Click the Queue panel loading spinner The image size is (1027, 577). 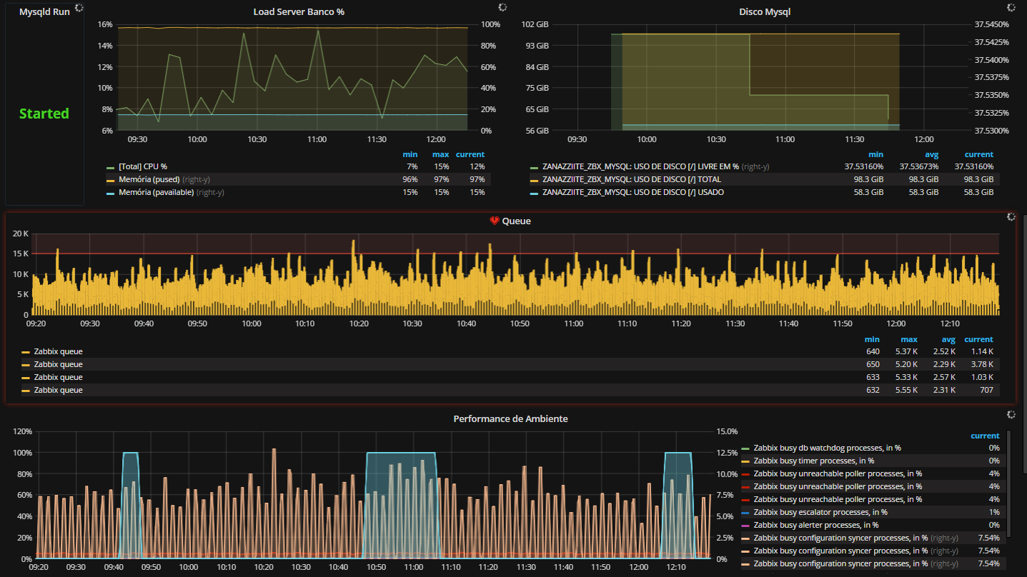(1011, 216)
